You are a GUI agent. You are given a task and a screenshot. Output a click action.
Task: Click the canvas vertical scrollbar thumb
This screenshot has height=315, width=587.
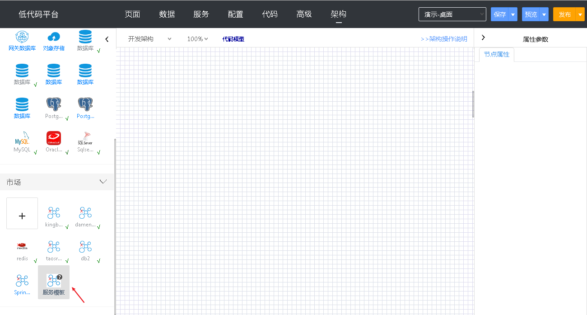click(x=473, y=104)
